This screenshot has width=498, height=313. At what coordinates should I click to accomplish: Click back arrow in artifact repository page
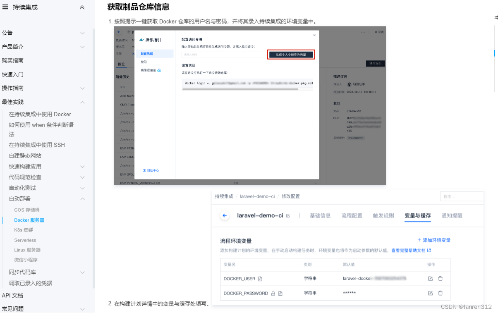click(x=119, y=32)
